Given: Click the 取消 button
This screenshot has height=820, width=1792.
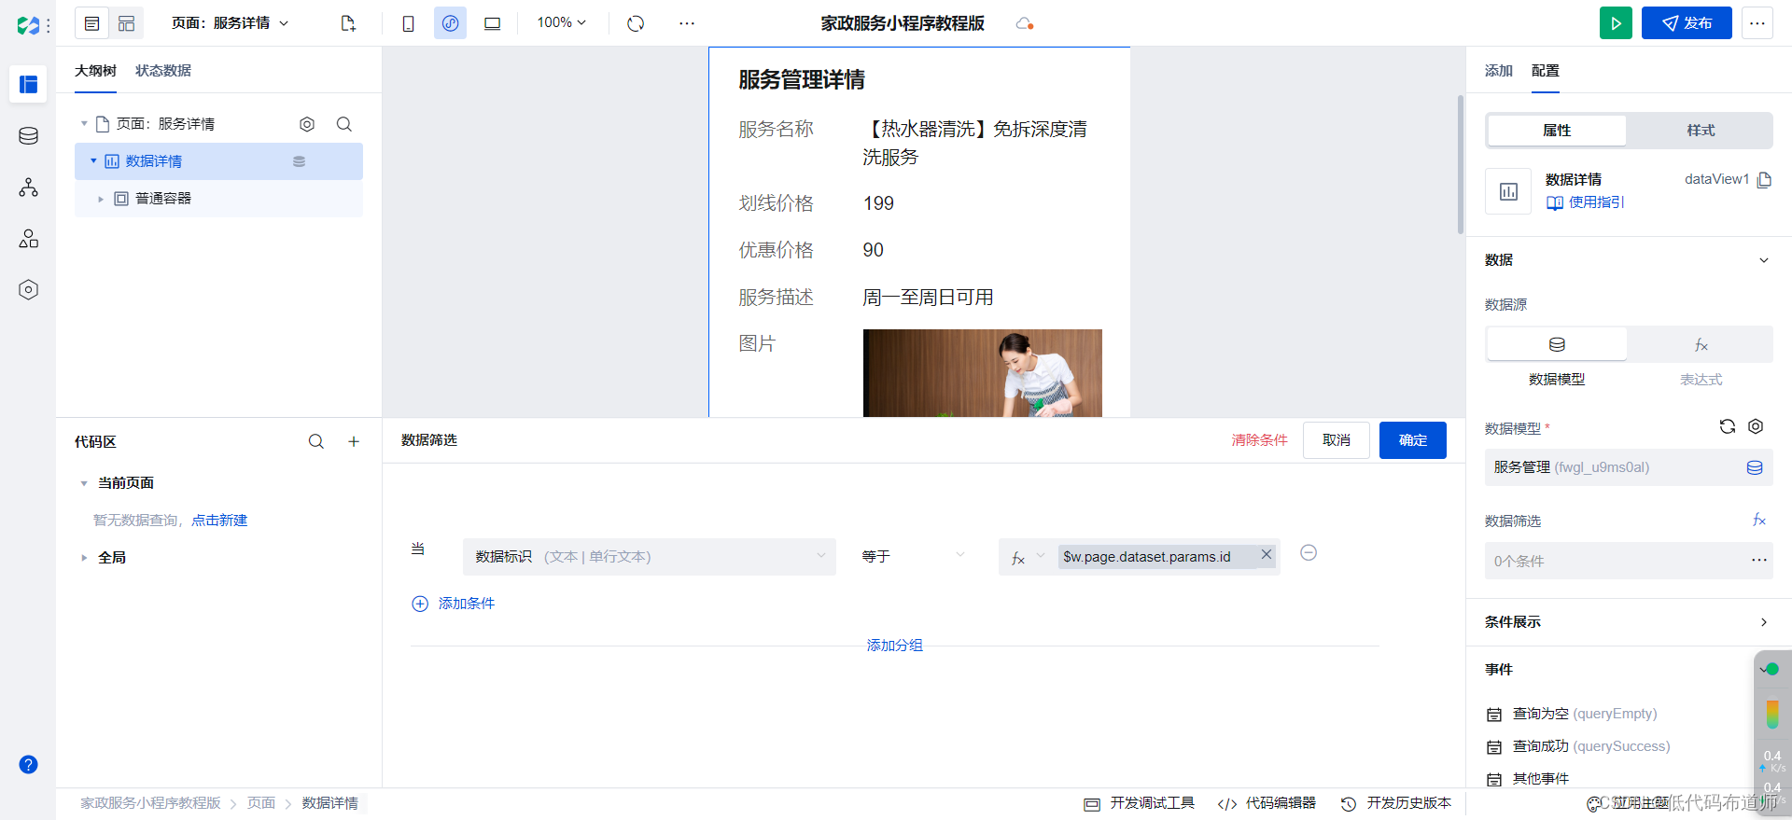Looking at the screenshot, I should (1337, 440).
